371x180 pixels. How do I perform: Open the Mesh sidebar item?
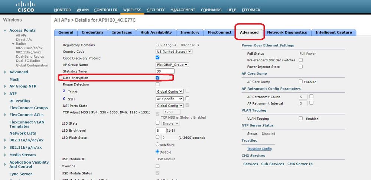click(14, 79)
